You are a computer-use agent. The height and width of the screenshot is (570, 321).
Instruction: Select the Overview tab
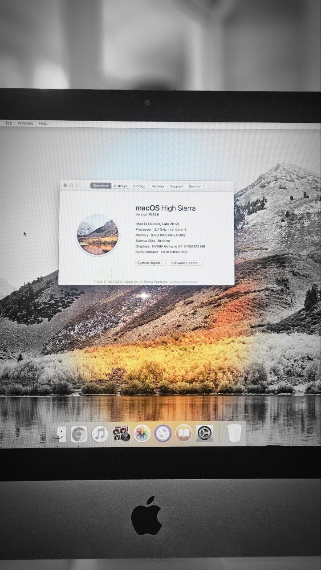point(101,186)
